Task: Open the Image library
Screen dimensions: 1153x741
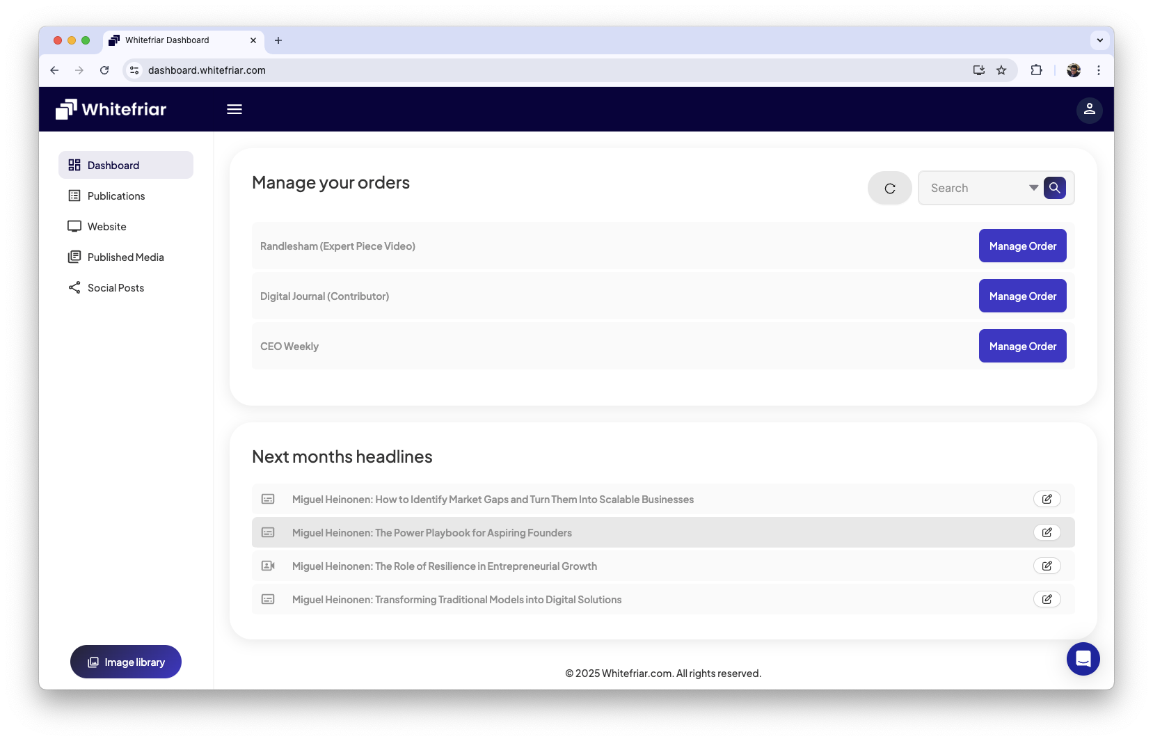Action: (x=126, y=662)
